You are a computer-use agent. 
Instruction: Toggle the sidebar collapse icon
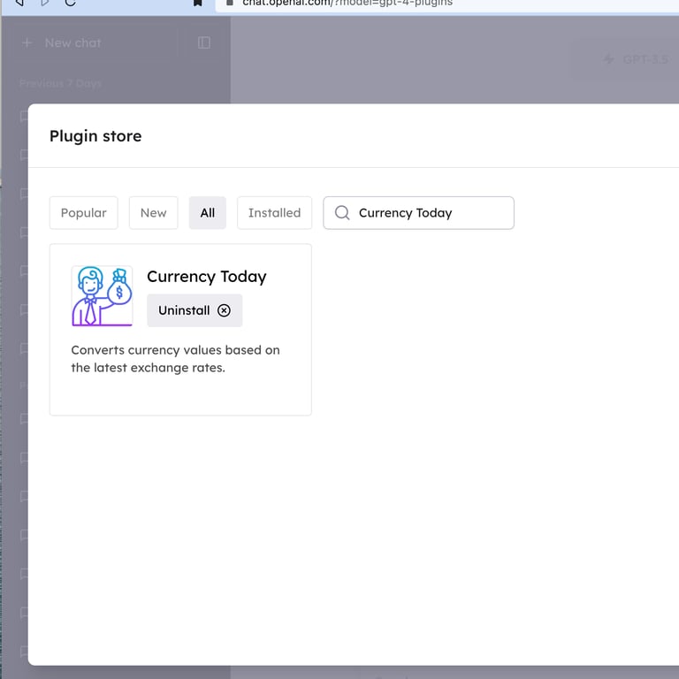coord(204,42)
